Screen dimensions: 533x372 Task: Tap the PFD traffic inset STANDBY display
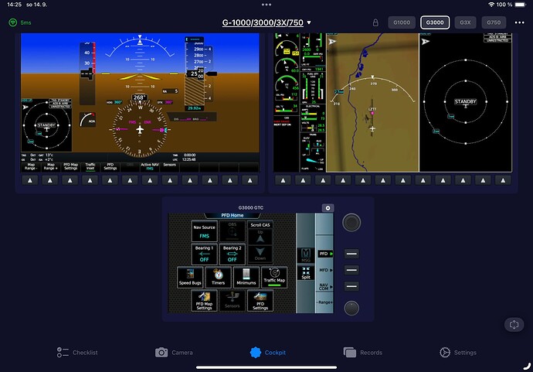46,125
